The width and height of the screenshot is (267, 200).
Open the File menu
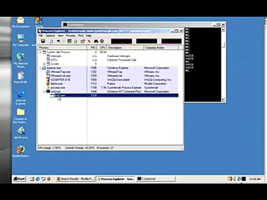[41, 36]
